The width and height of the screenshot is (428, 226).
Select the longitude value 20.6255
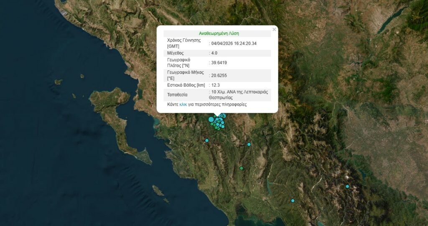(x=219, y=76)
